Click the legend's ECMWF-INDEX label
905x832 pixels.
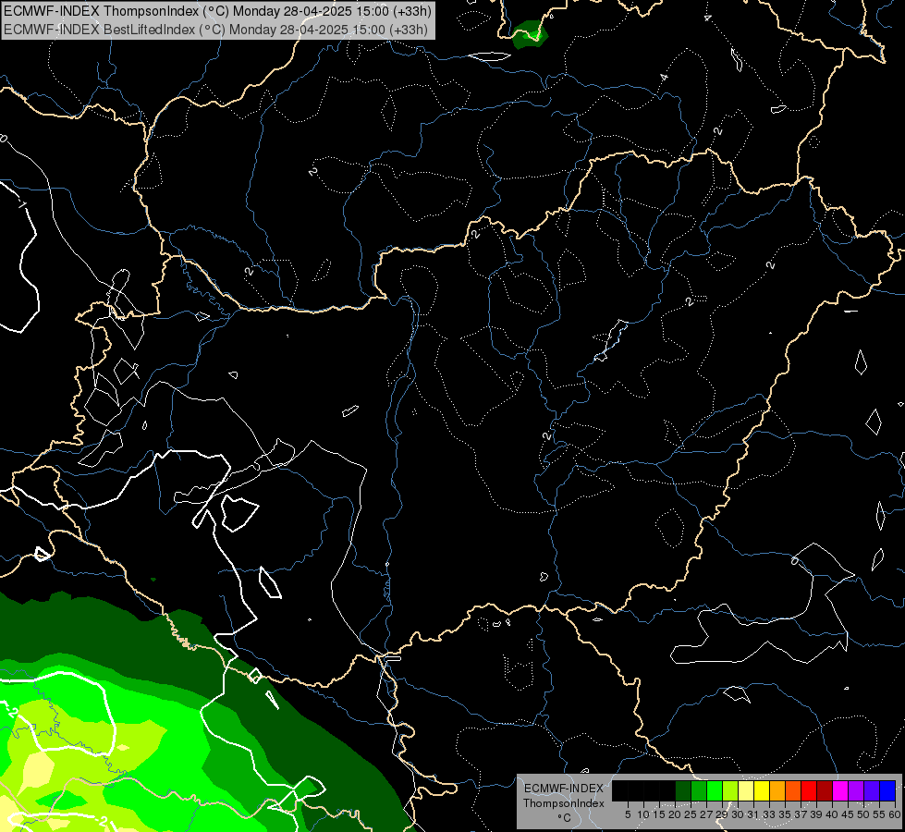tap(564, 789)
